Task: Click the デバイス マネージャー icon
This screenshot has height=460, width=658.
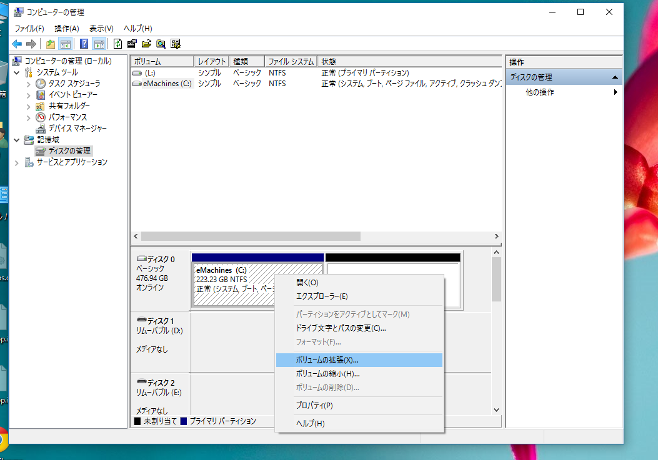Action: pyautogui.click(x=40, y=129)
